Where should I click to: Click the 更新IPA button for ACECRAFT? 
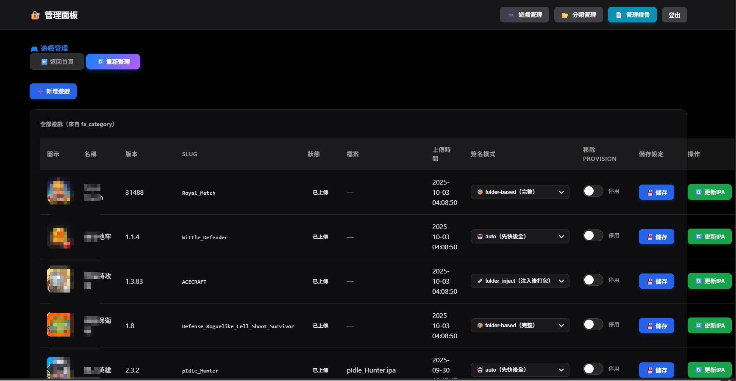pyautogui.click(x=709, y=281)
